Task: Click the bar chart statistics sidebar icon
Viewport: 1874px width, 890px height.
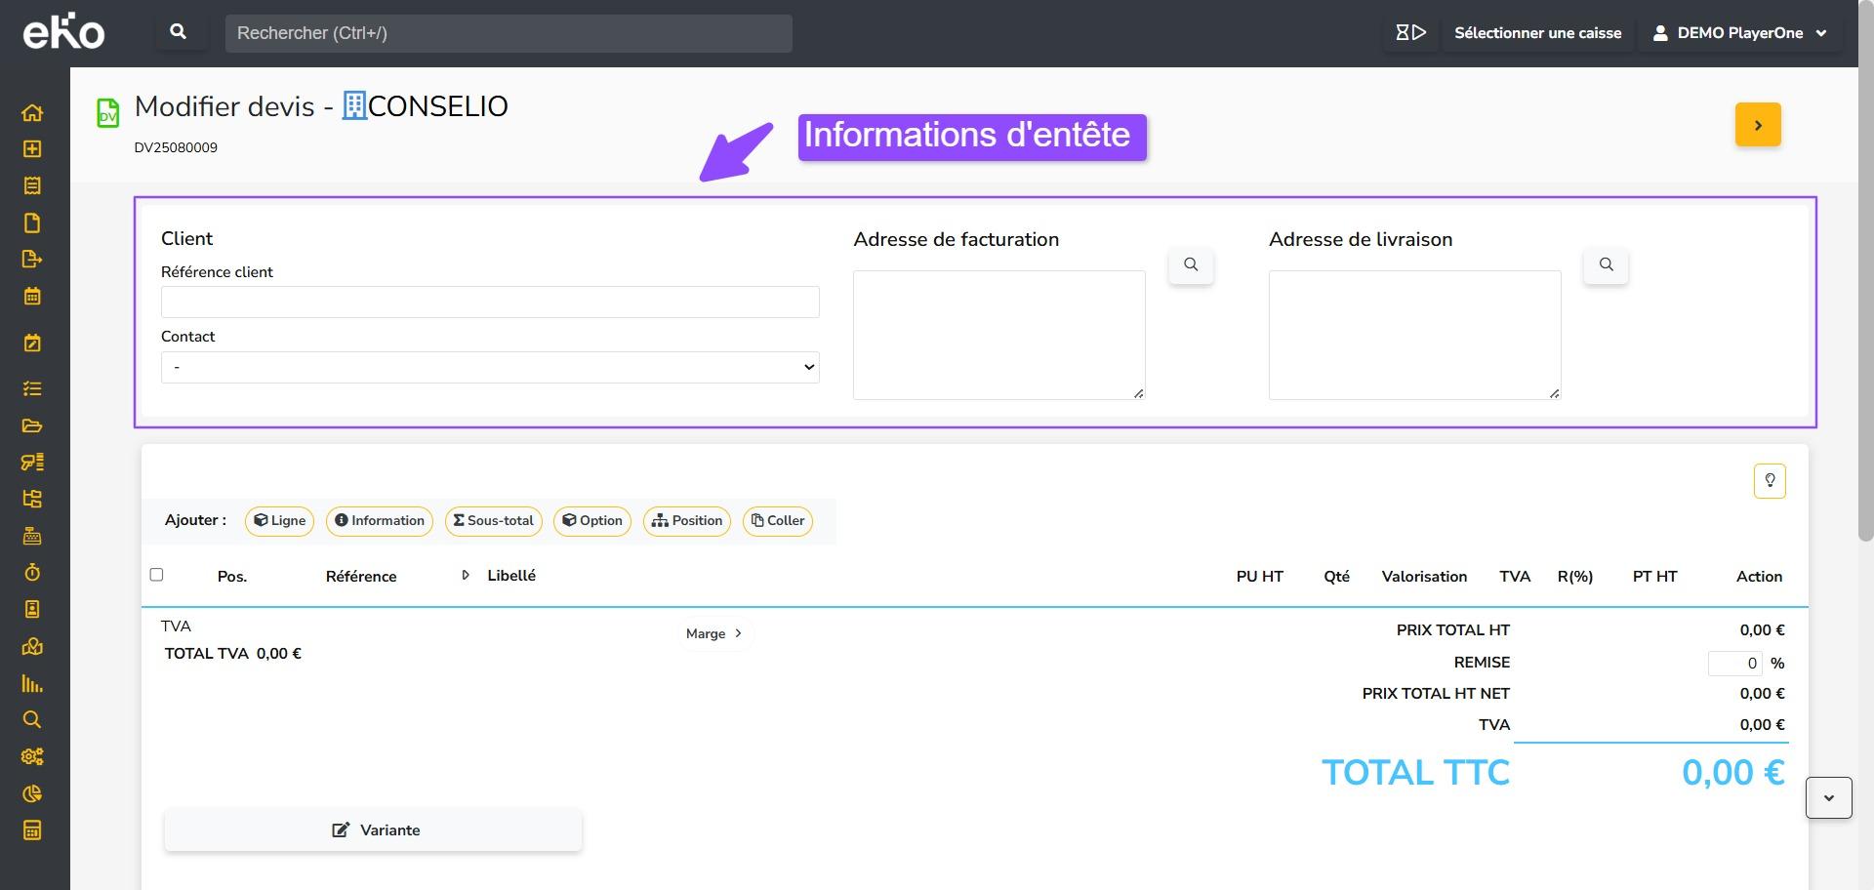Action: pyautogui.click(x=32, y=683)
